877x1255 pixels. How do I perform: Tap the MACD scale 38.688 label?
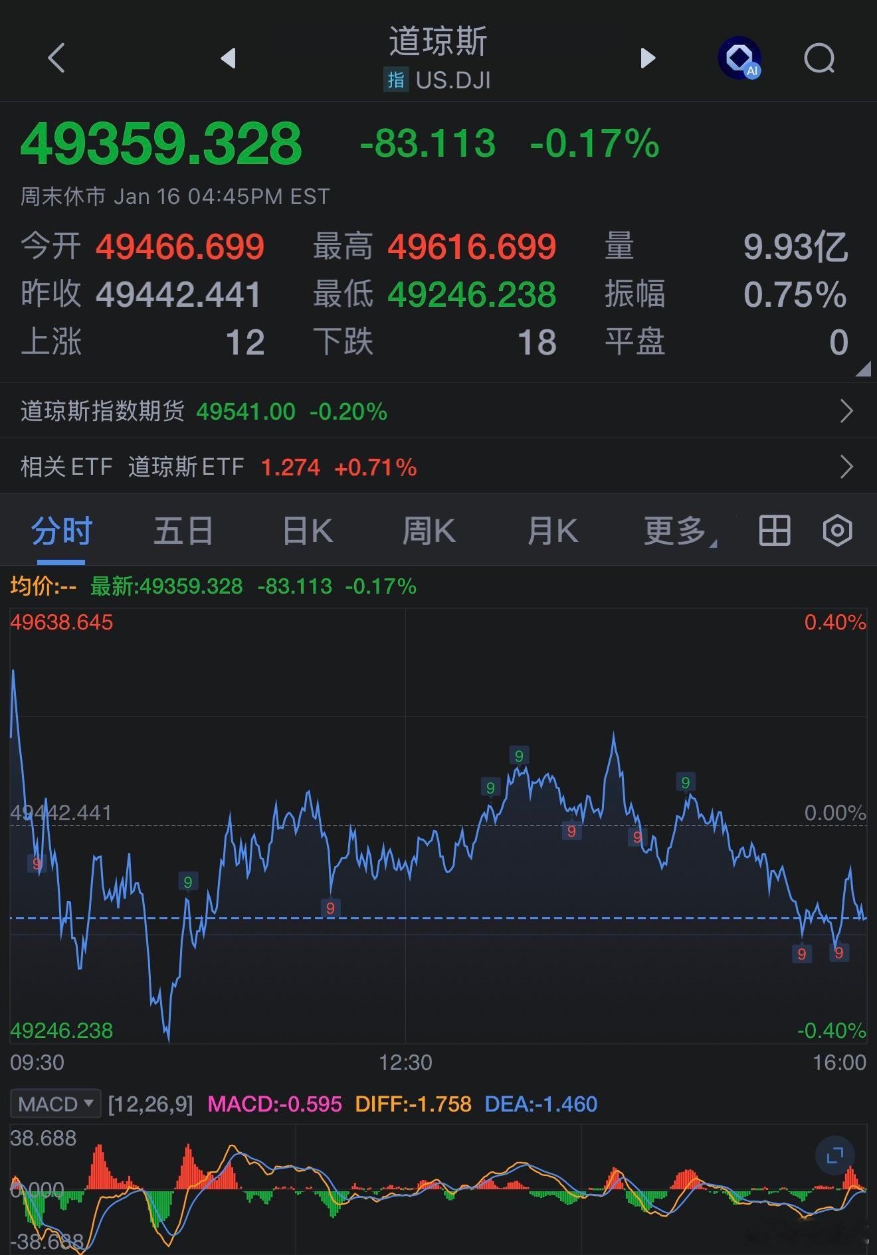43,1138
